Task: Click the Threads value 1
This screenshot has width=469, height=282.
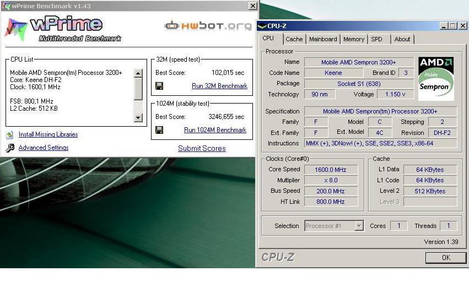Action: (x=449, y=226)
